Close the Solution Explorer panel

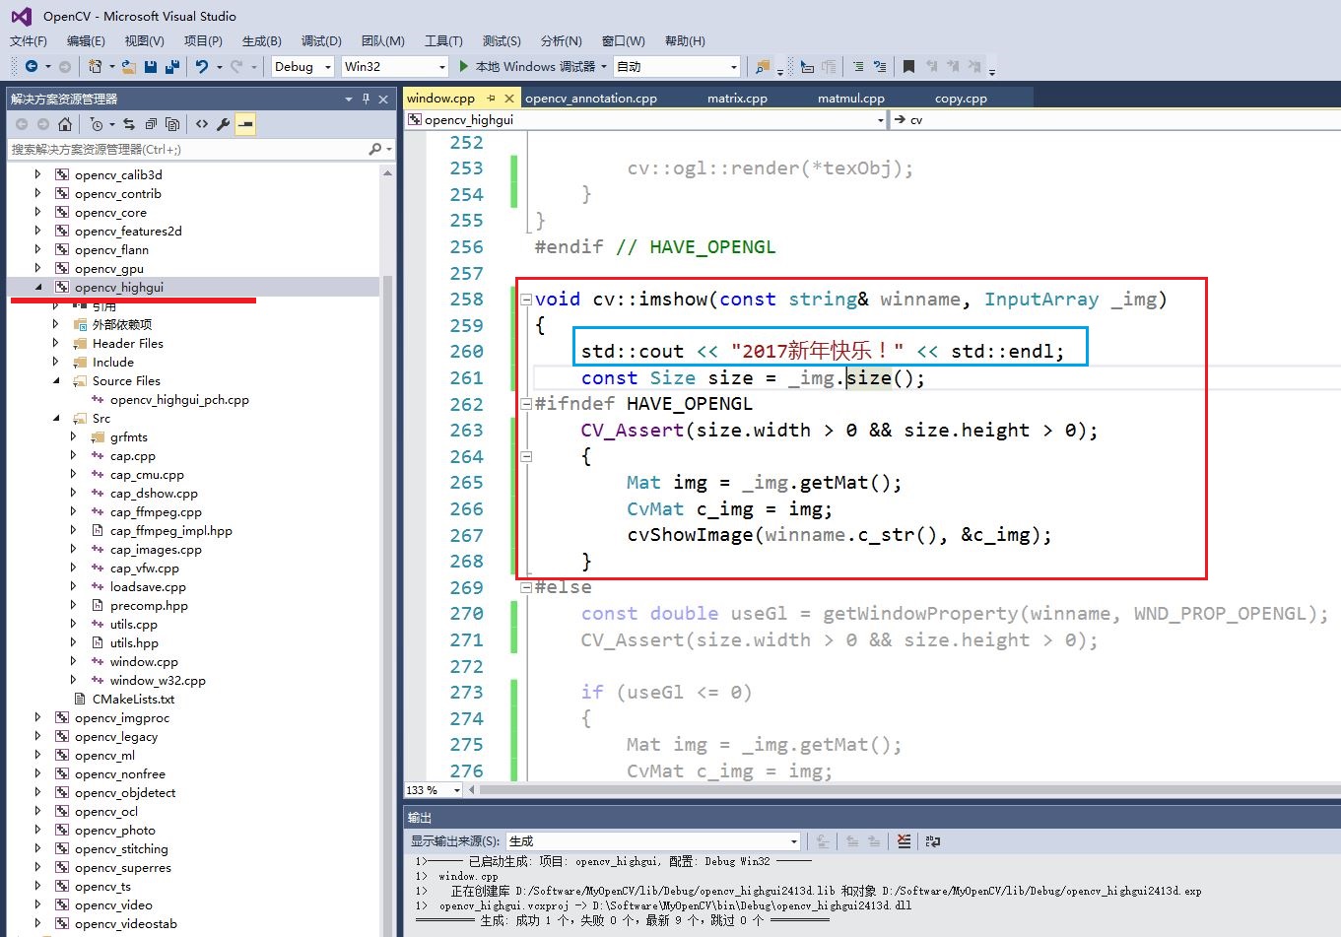pyautogui.click(x=383, y=99)
